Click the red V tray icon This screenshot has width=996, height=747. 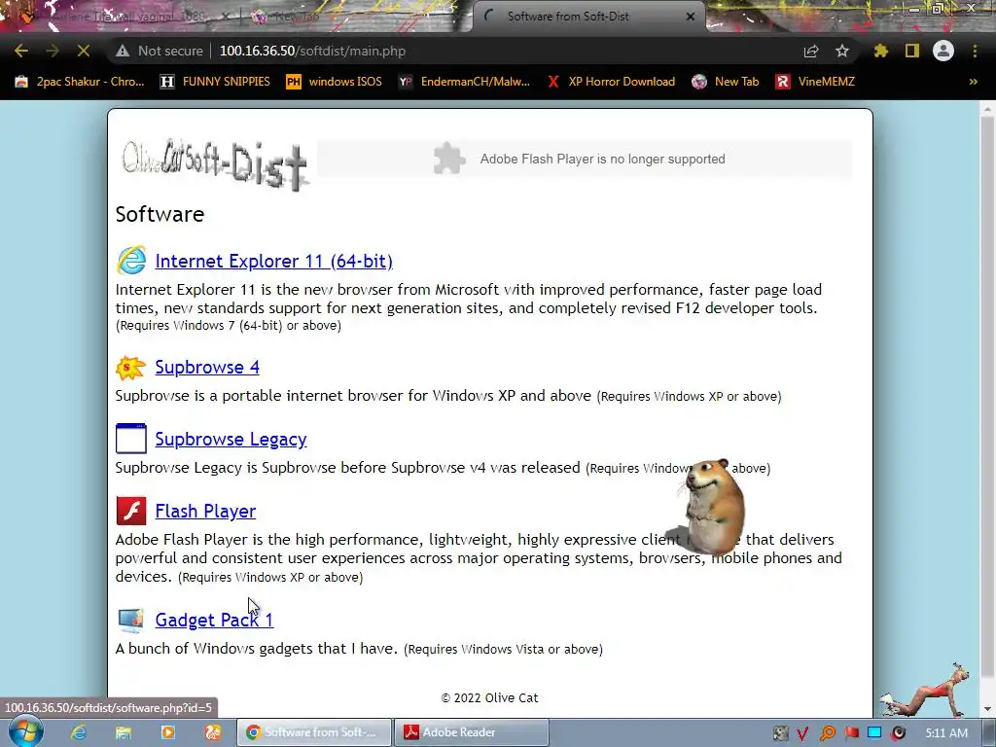click(802, 733)
